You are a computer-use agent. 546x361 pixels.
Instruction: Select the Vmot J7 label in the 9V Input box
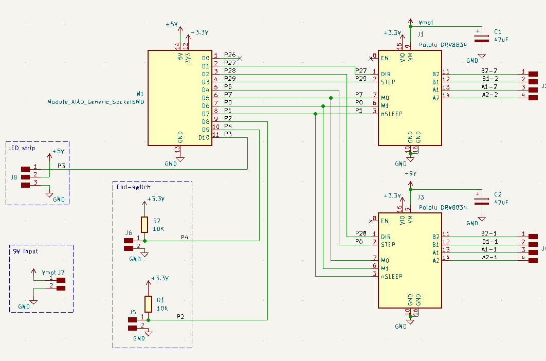(x=53, y=273)
